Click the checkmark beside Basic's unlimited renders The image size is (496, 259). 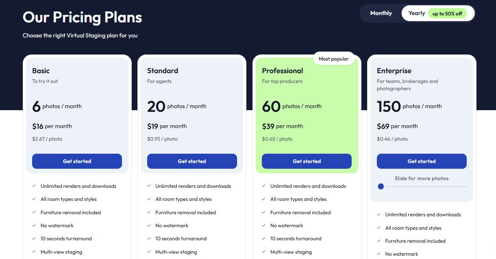point(34,186)
